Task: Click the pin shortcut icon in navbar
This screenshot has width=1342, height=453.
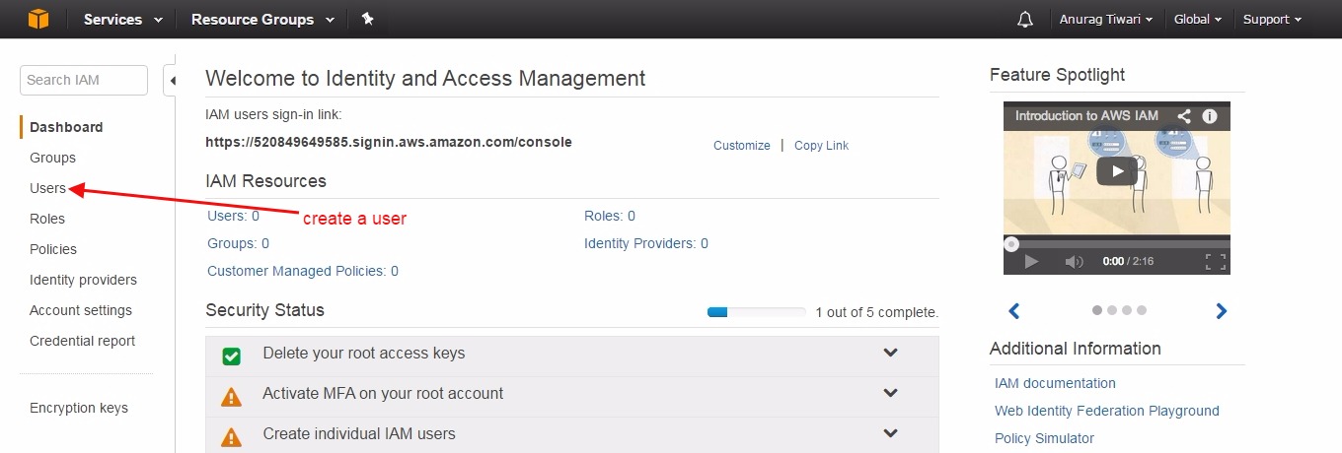Action: point(367,19)
